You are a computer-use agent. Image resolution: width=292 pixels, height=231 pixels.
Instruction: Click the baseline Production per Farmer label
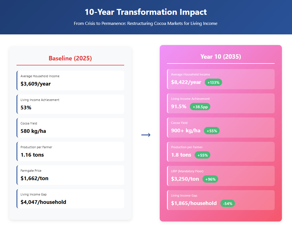point(36,147)
